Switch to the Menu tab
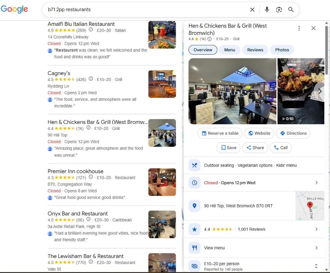Image resolution: width=330 pixels, height=273 pixels. tap(230, 50)
